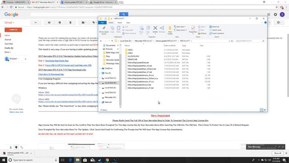289x163 pixels.
Task: Create a New folder from Explorer ribbon
Action: coord(170,30)
